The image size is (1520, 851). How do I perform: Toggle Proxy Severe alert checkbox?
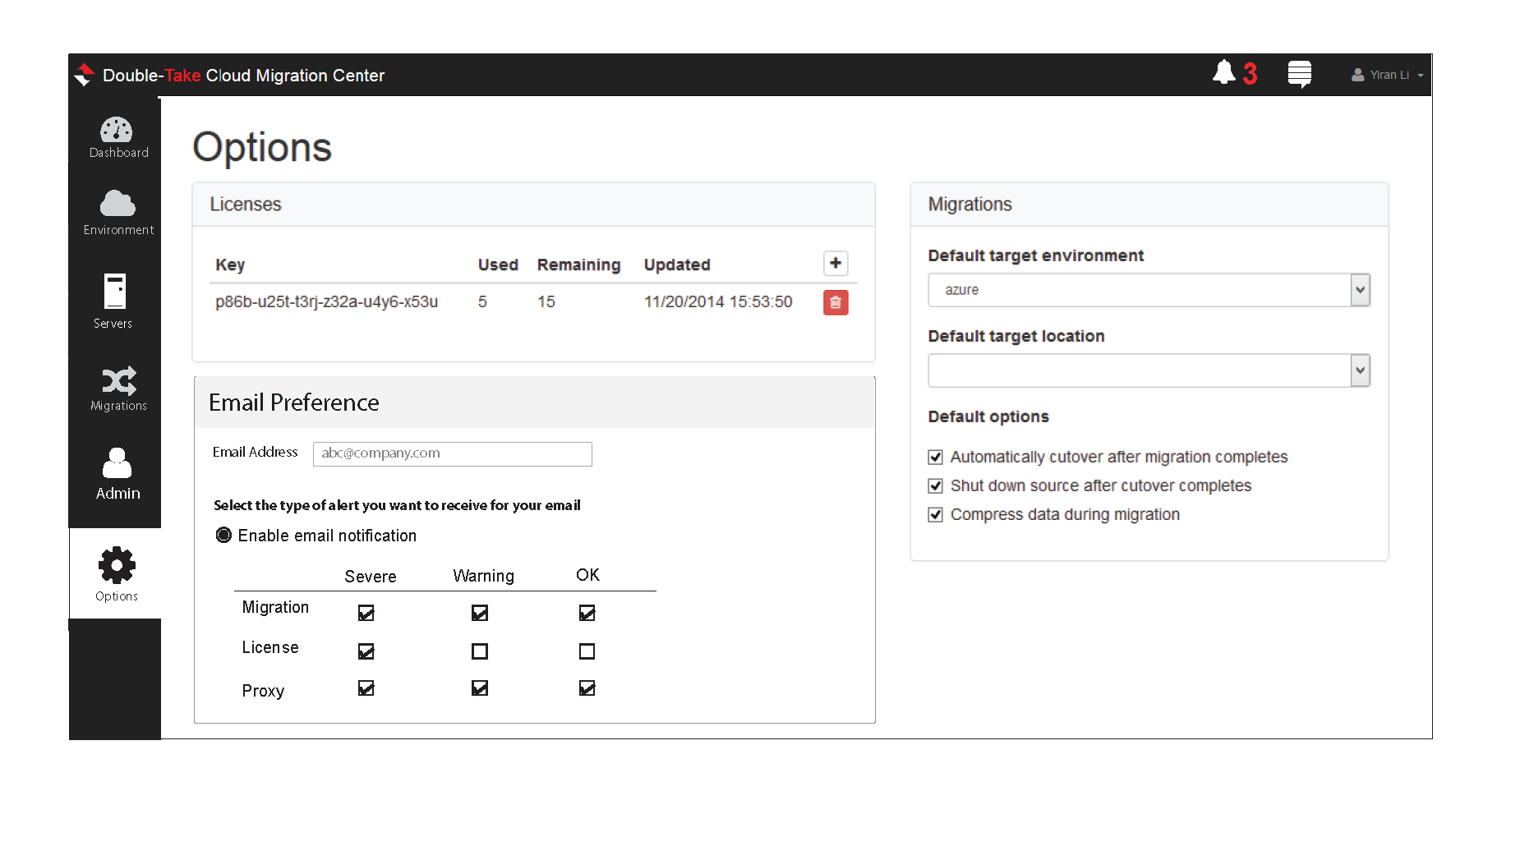point(366,688)
